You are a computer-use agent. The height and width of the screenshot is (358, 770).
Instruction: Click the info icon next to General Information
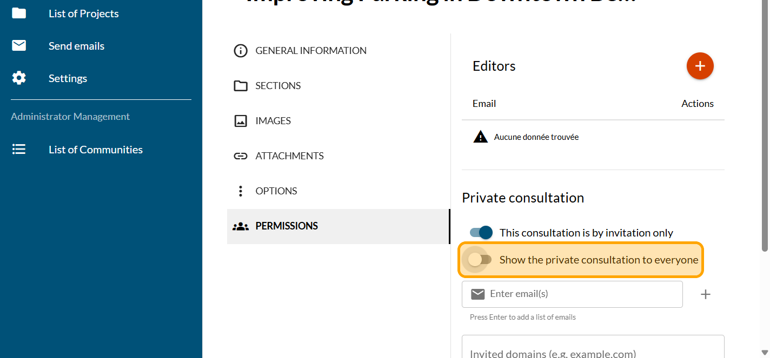point(240,51)
